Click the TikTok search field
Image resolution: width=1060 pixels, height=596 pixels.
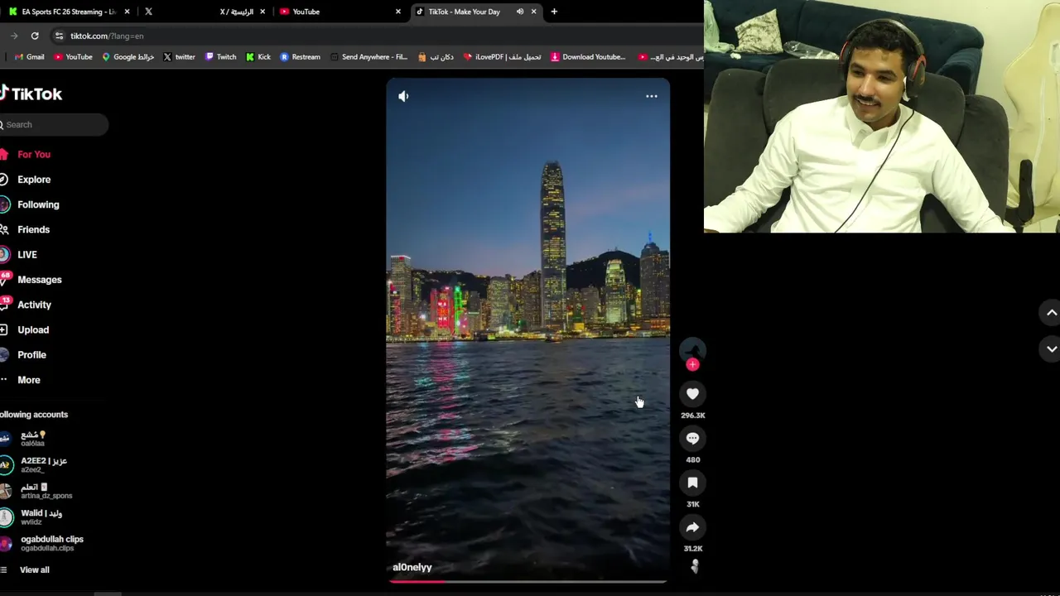click(x=54, y=125)
